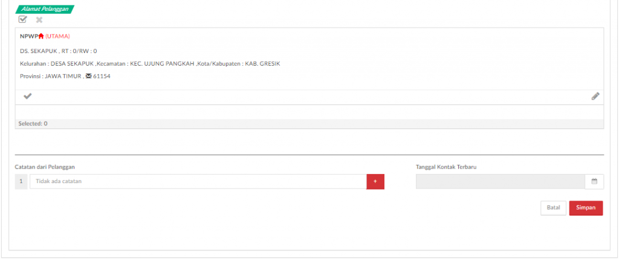
Task: Click the postal code 61154
Action: click(102, 76)
